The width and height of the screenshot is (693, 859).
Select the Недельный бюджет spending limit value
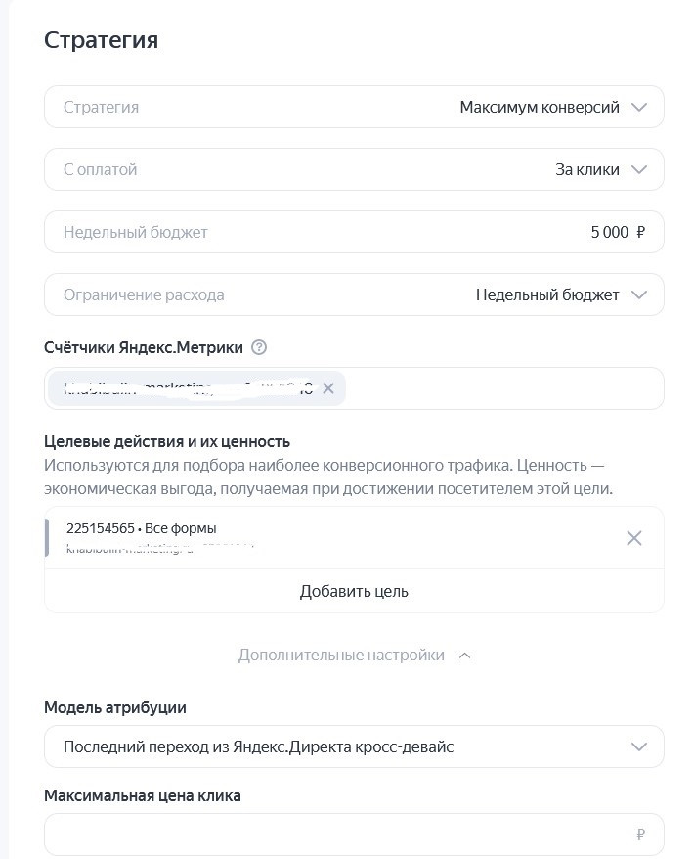[x=546, y=294]
